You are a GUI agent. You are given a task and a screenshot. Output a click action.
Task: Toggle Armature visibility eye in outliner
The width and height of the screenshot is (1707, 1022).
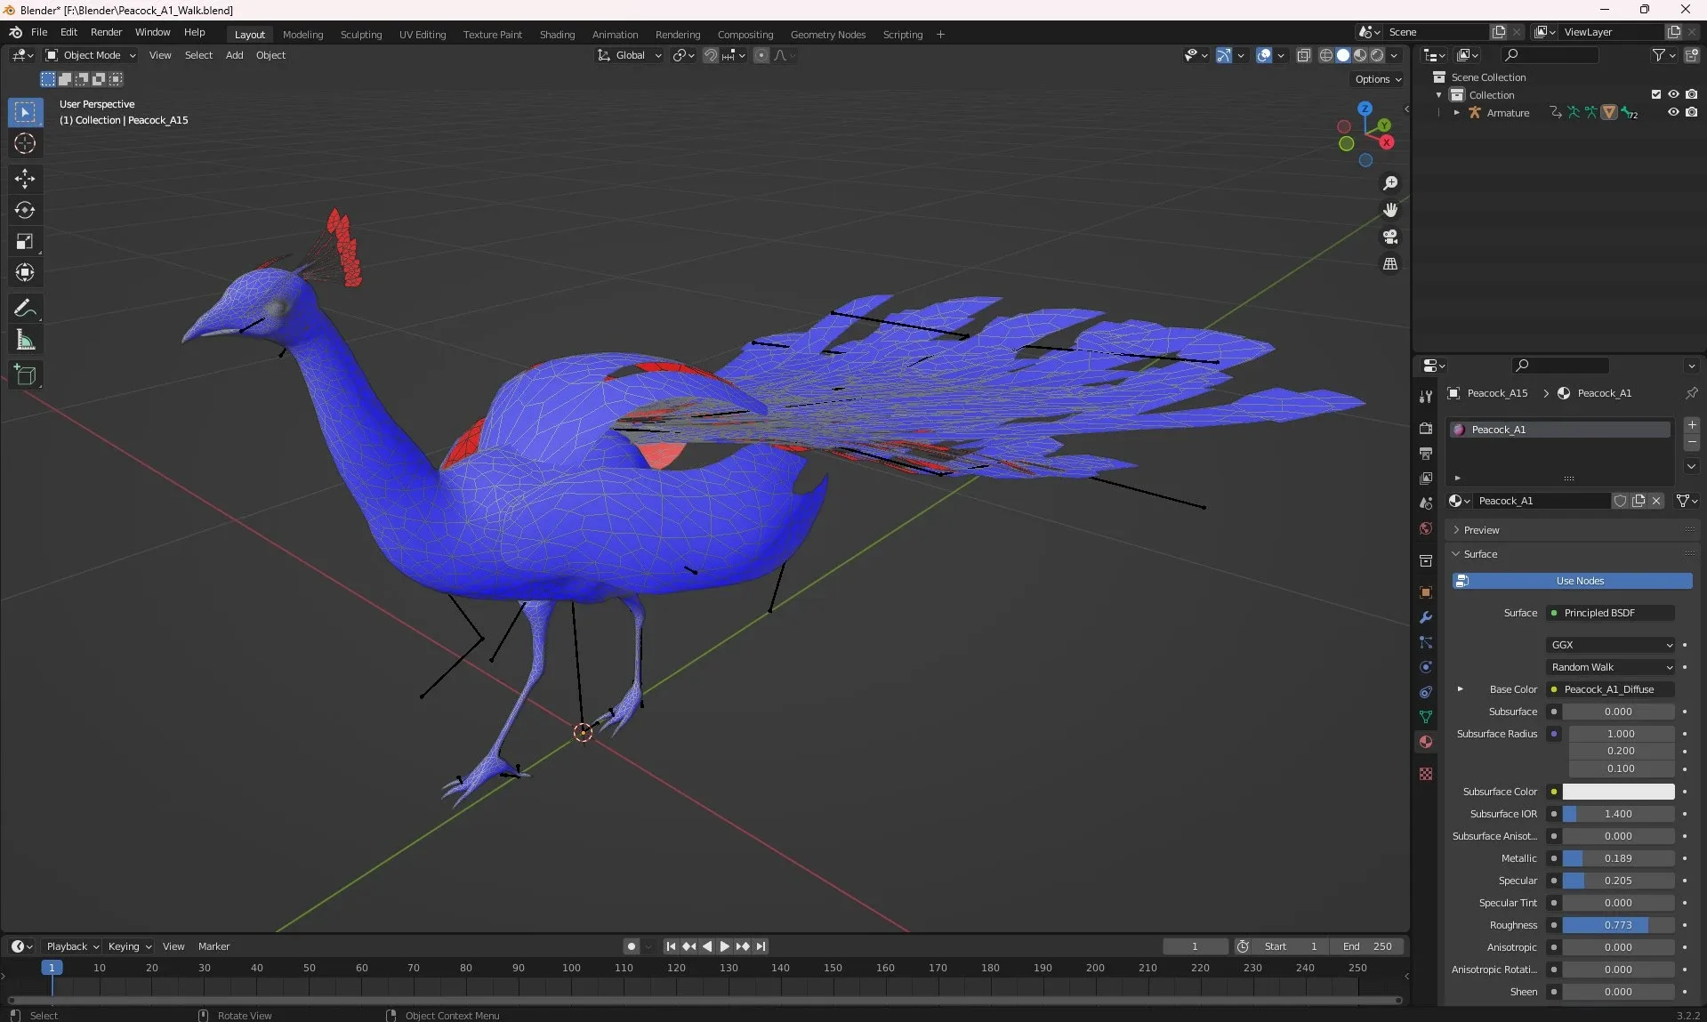[x=1673, y=113]
